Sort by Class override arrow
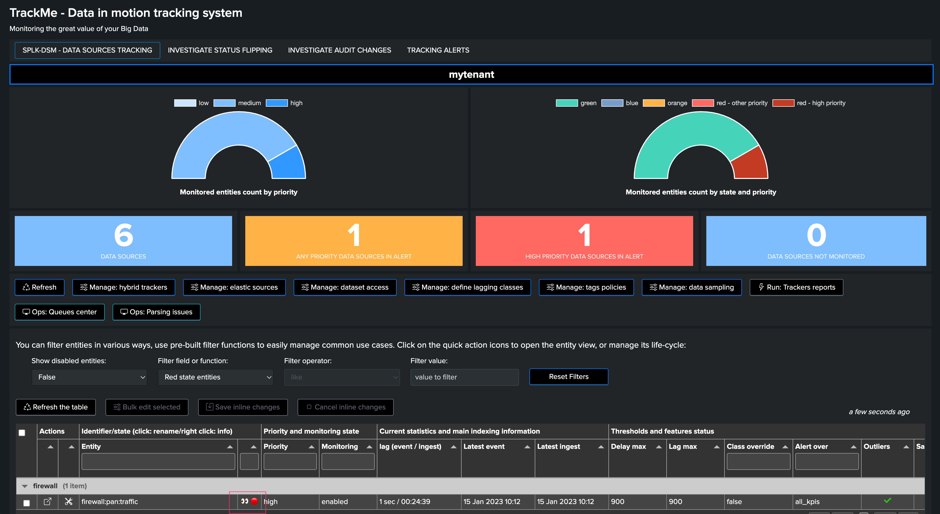Viewport: 940px width, 514px height. [x=785, y=447]
